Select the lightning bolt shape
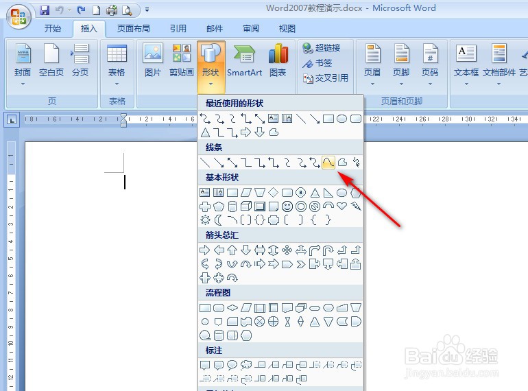Viewport: 528px width, 391px height. [x=356, y=206]
